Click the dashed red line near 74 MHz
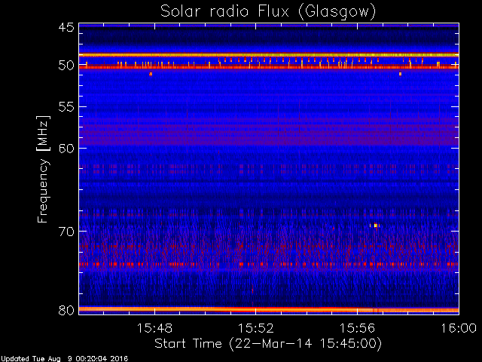This screenshot has height=362, width=482. pos(269,264)
